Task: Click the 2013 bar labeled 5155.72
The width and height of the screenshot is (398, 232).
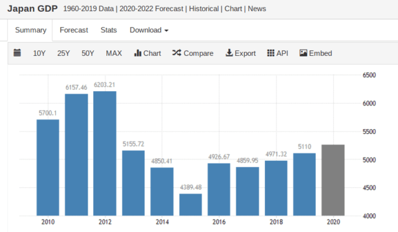Action: coord(133,183)
